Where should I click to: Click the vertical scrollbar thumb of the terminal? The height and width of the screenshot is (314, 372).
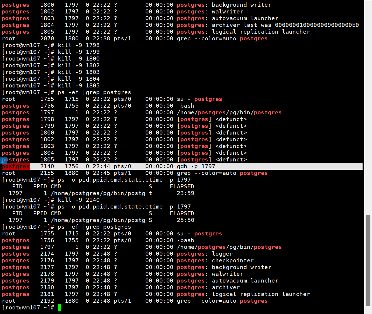coord(368,260)
